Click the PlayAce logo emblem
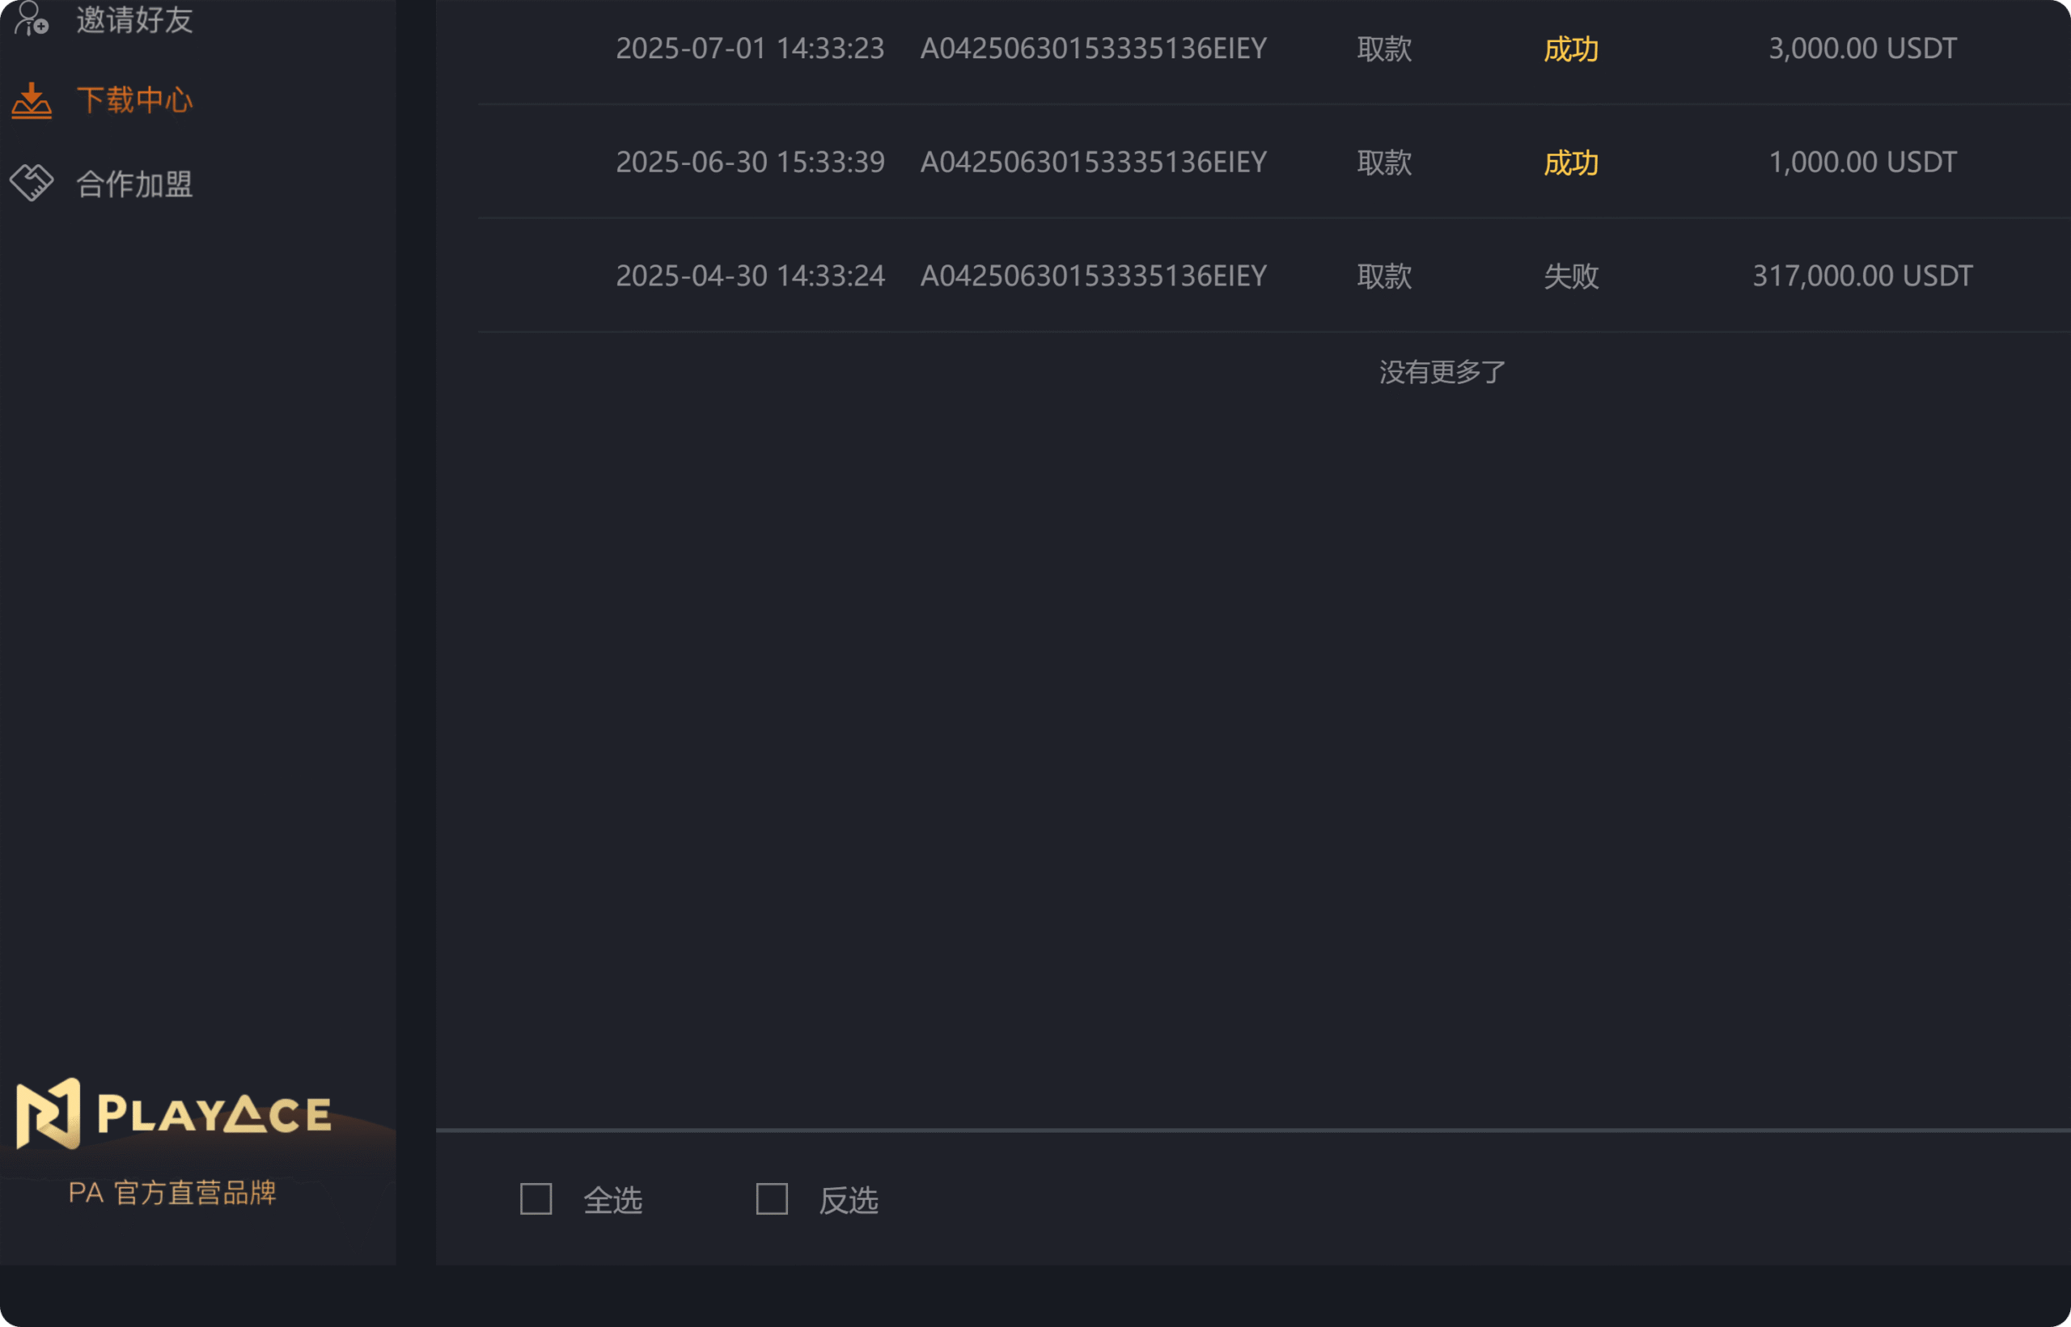2071x1327 pixels. pyautogui.click(x=49, y=1114)
